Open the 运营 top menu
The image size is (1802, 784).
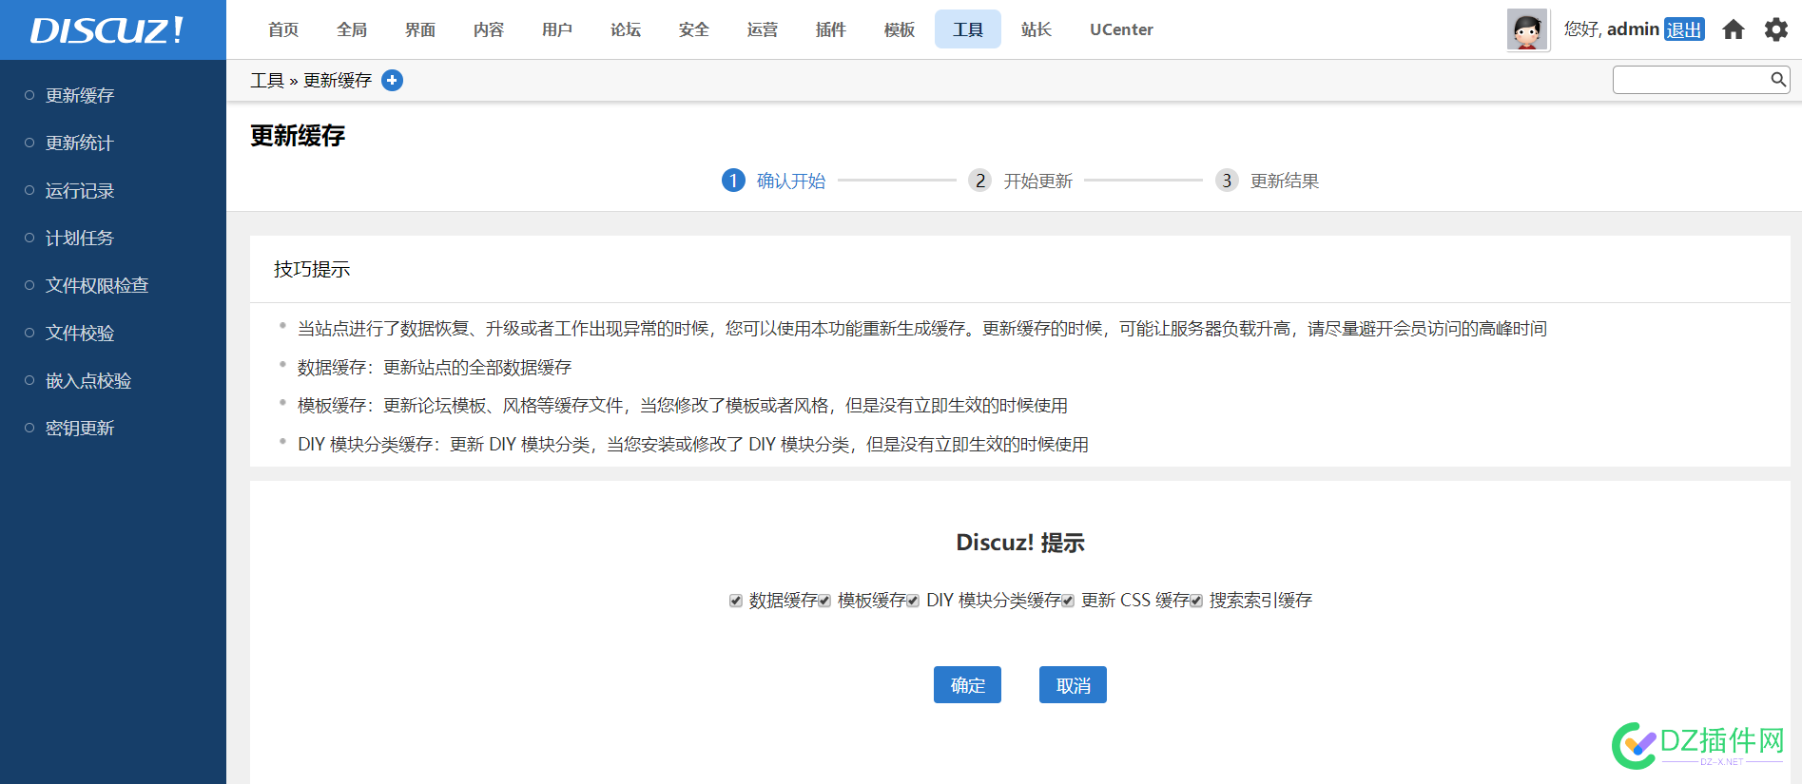pyautogui.click(x=763, y=29)
